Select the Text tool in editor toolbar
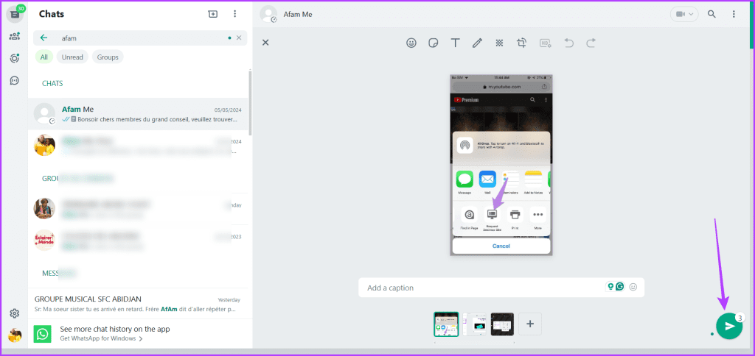This screenshot has width=755, height=356. (x=456, y=43)
